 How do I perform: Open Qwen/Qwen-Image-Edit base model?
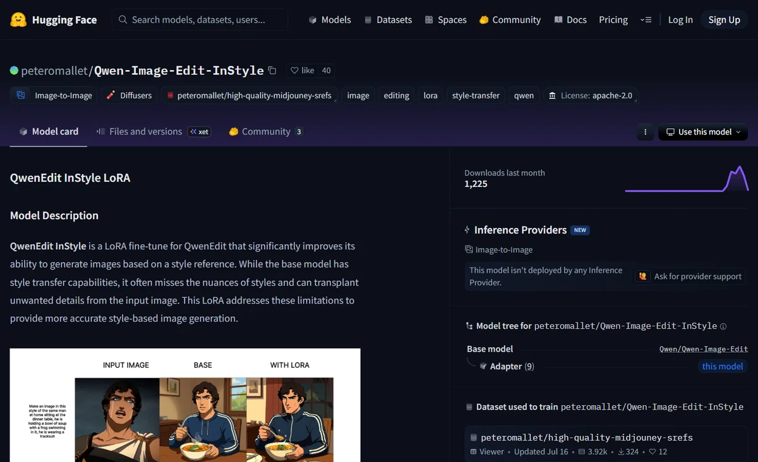point(704,348)
